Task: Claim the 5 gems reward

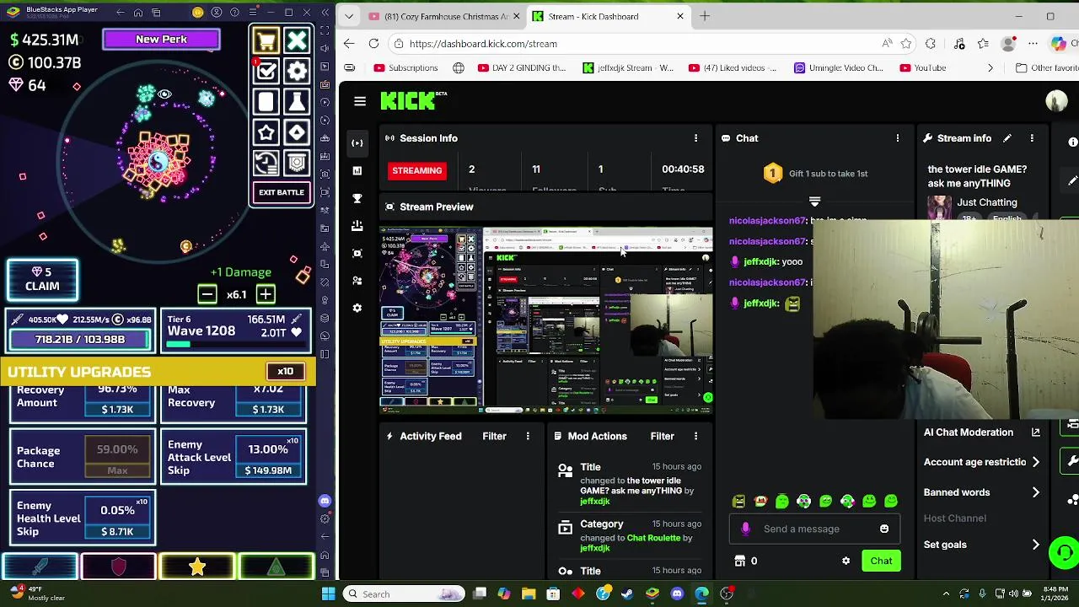Action: [x=42, y=279]
